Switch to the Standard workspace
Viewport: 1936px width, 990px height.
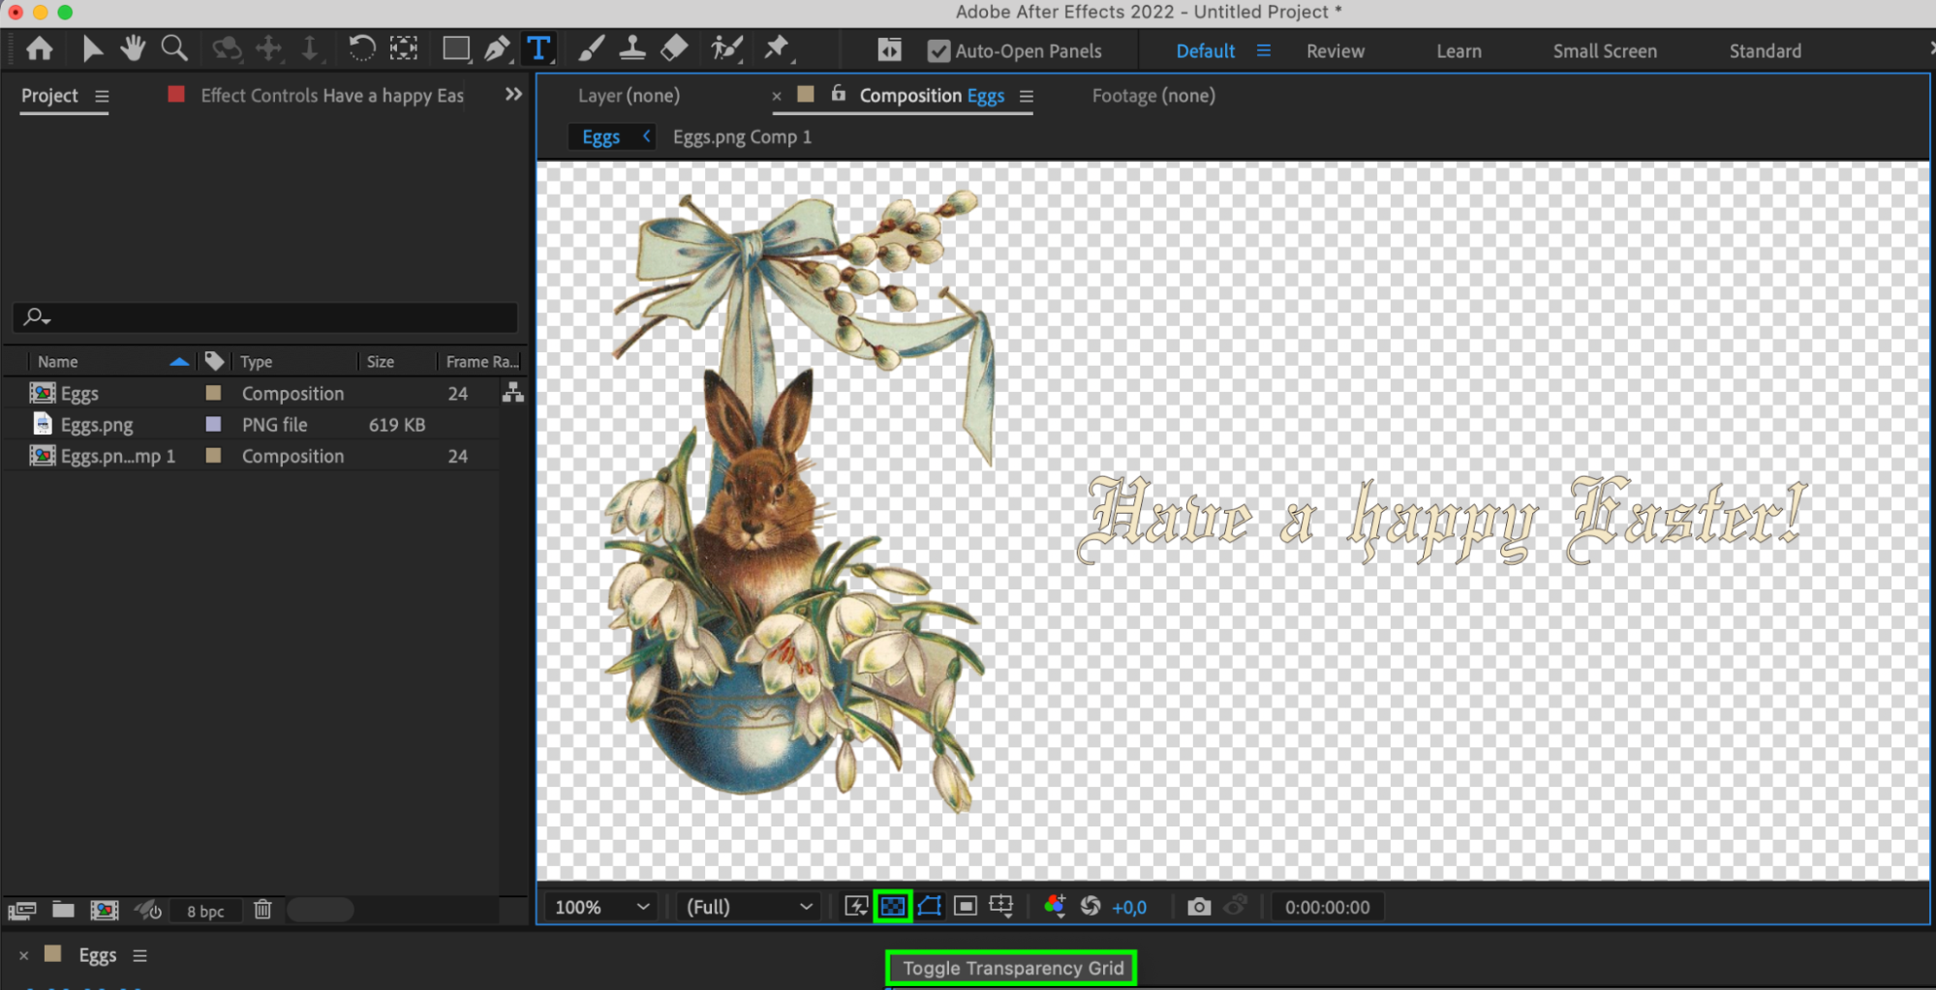tap(1765, 51)
